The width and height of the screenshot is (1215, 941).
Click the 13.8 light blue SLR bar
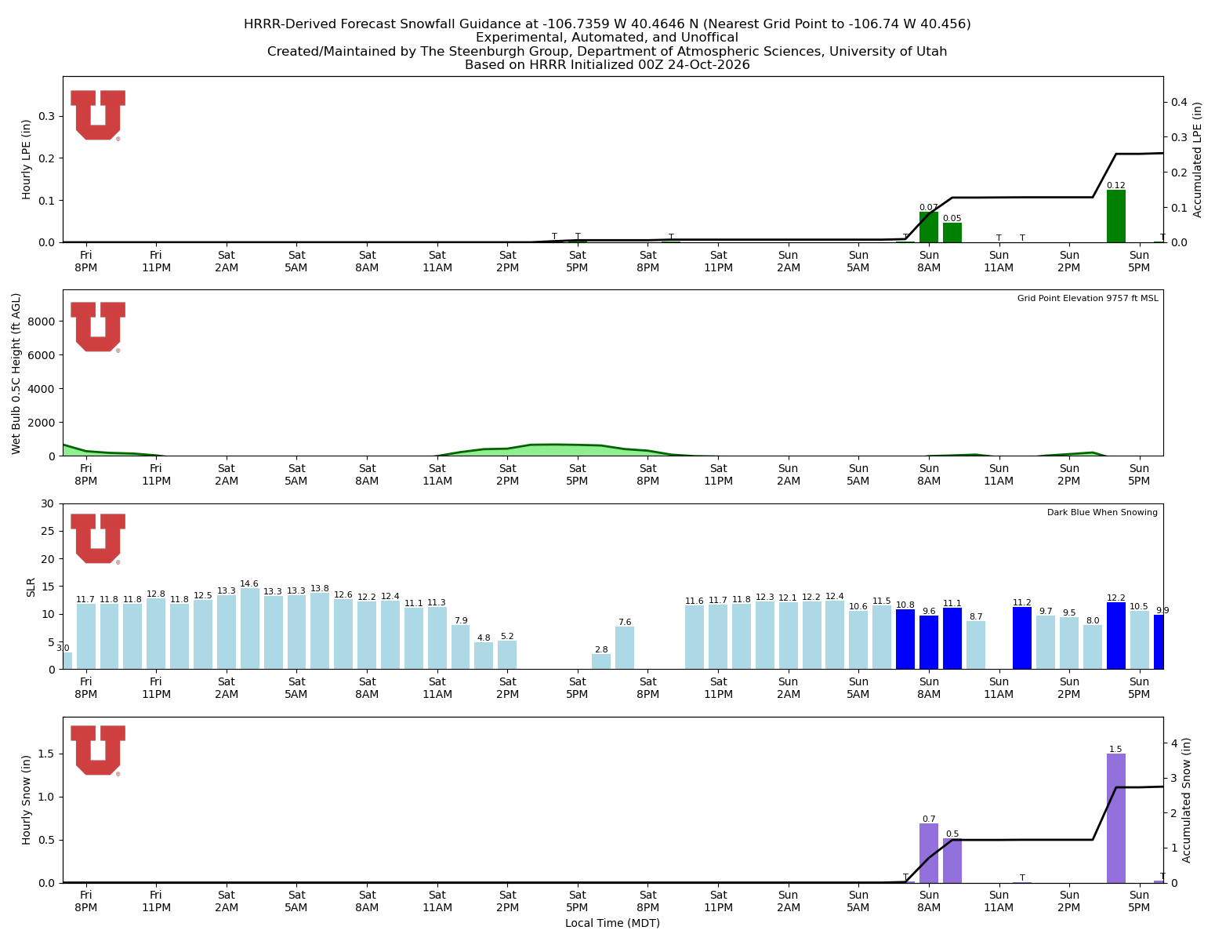click(x=320, y=631)
